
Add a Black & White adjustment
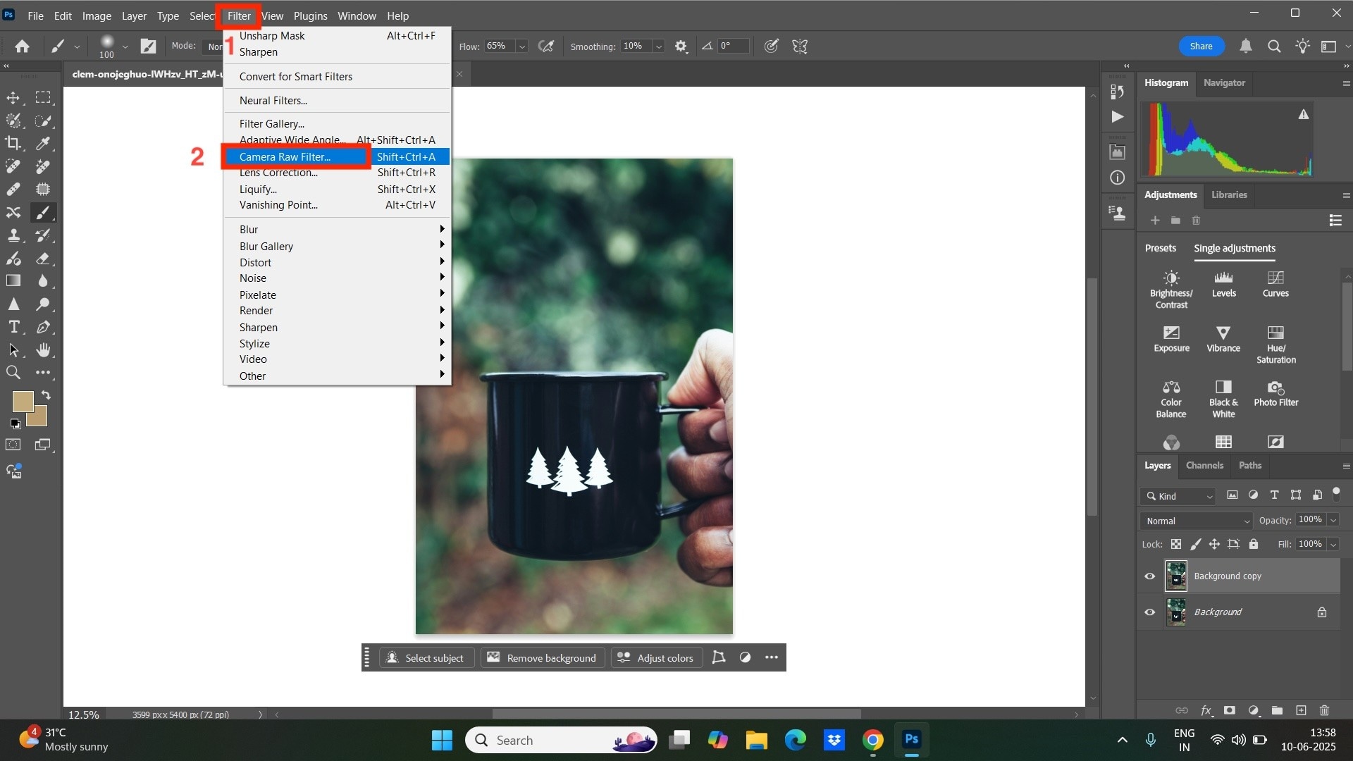(1223, 399)
